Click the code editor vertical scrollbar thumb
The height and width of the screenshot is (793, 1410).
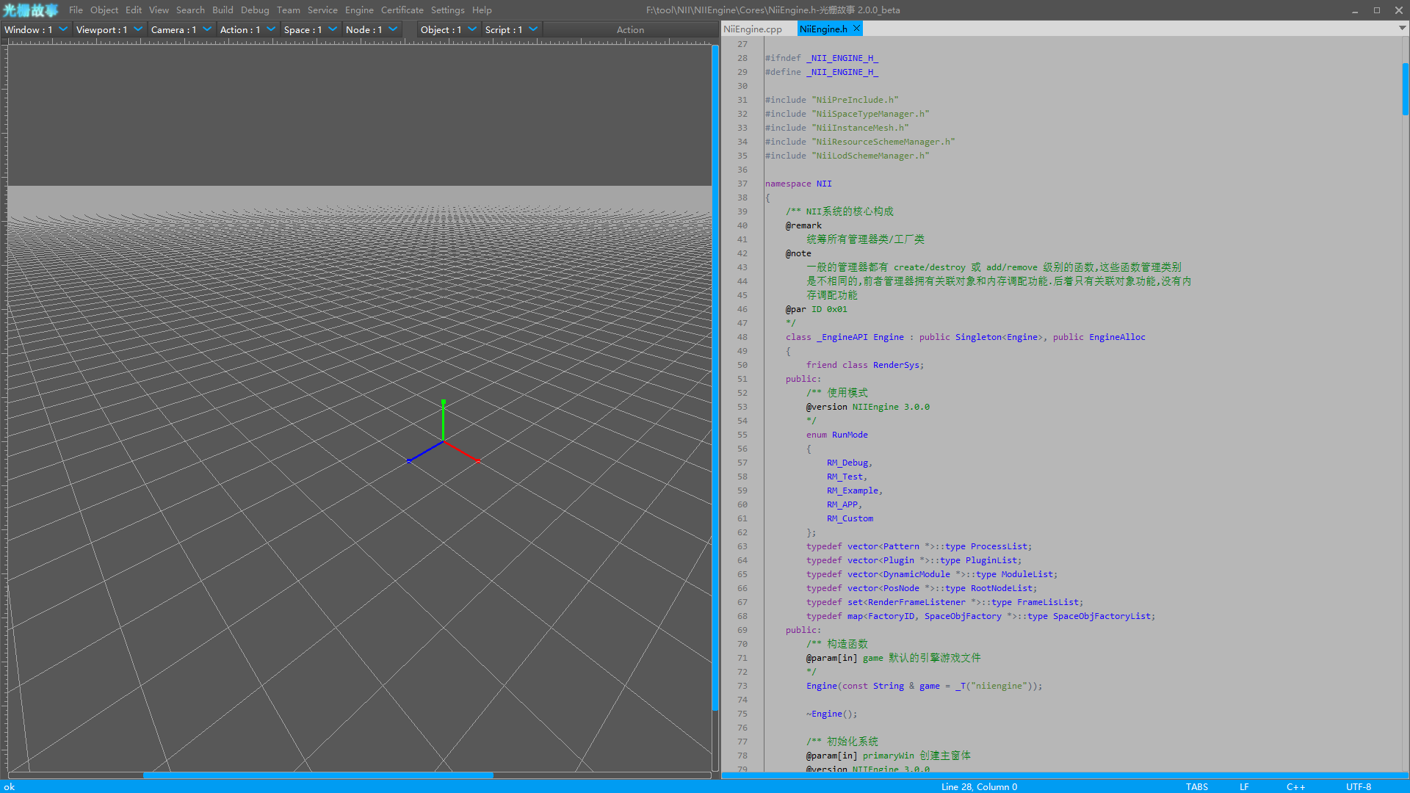(x=1405, y=89)
